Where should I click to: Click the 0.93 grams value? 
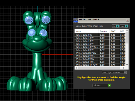point(102,56)
